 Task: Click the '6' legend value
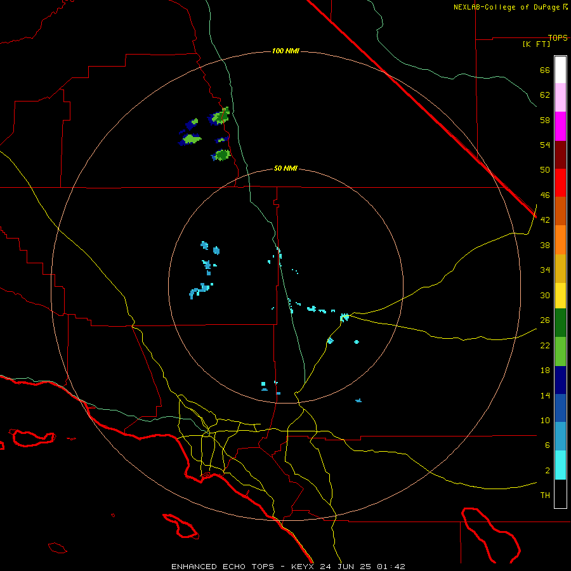548,445
